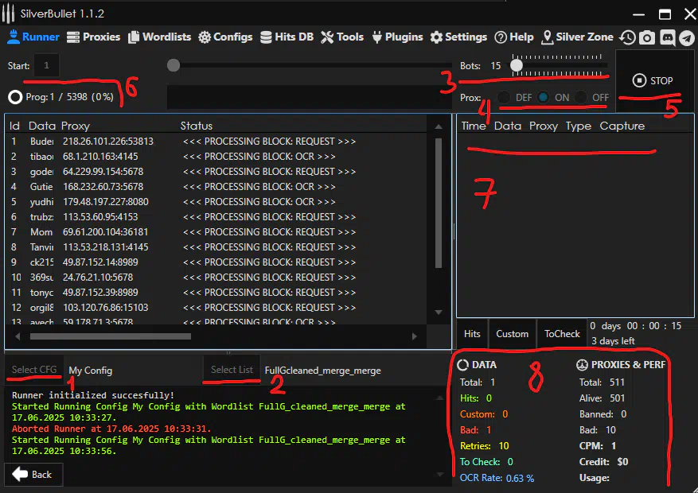
Task: Click the Type column header in hits table
Action: [579, 126]
